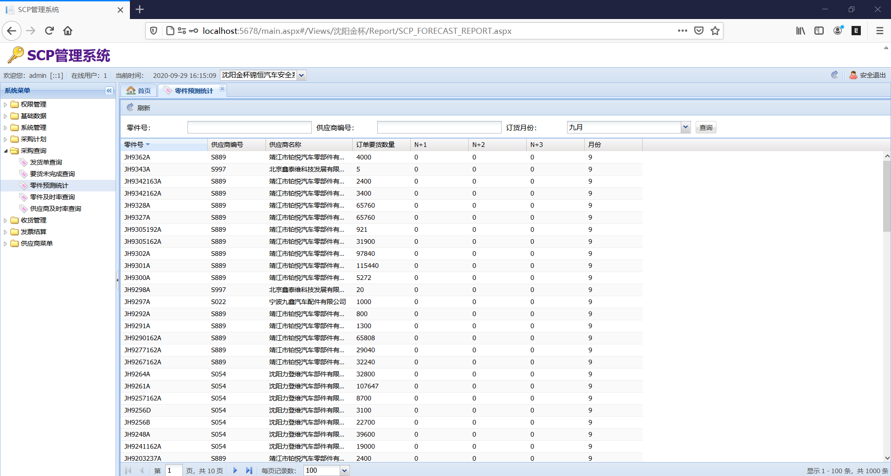
Task: Open the 每页记录数 dropdown
Action: click(344, 470)
